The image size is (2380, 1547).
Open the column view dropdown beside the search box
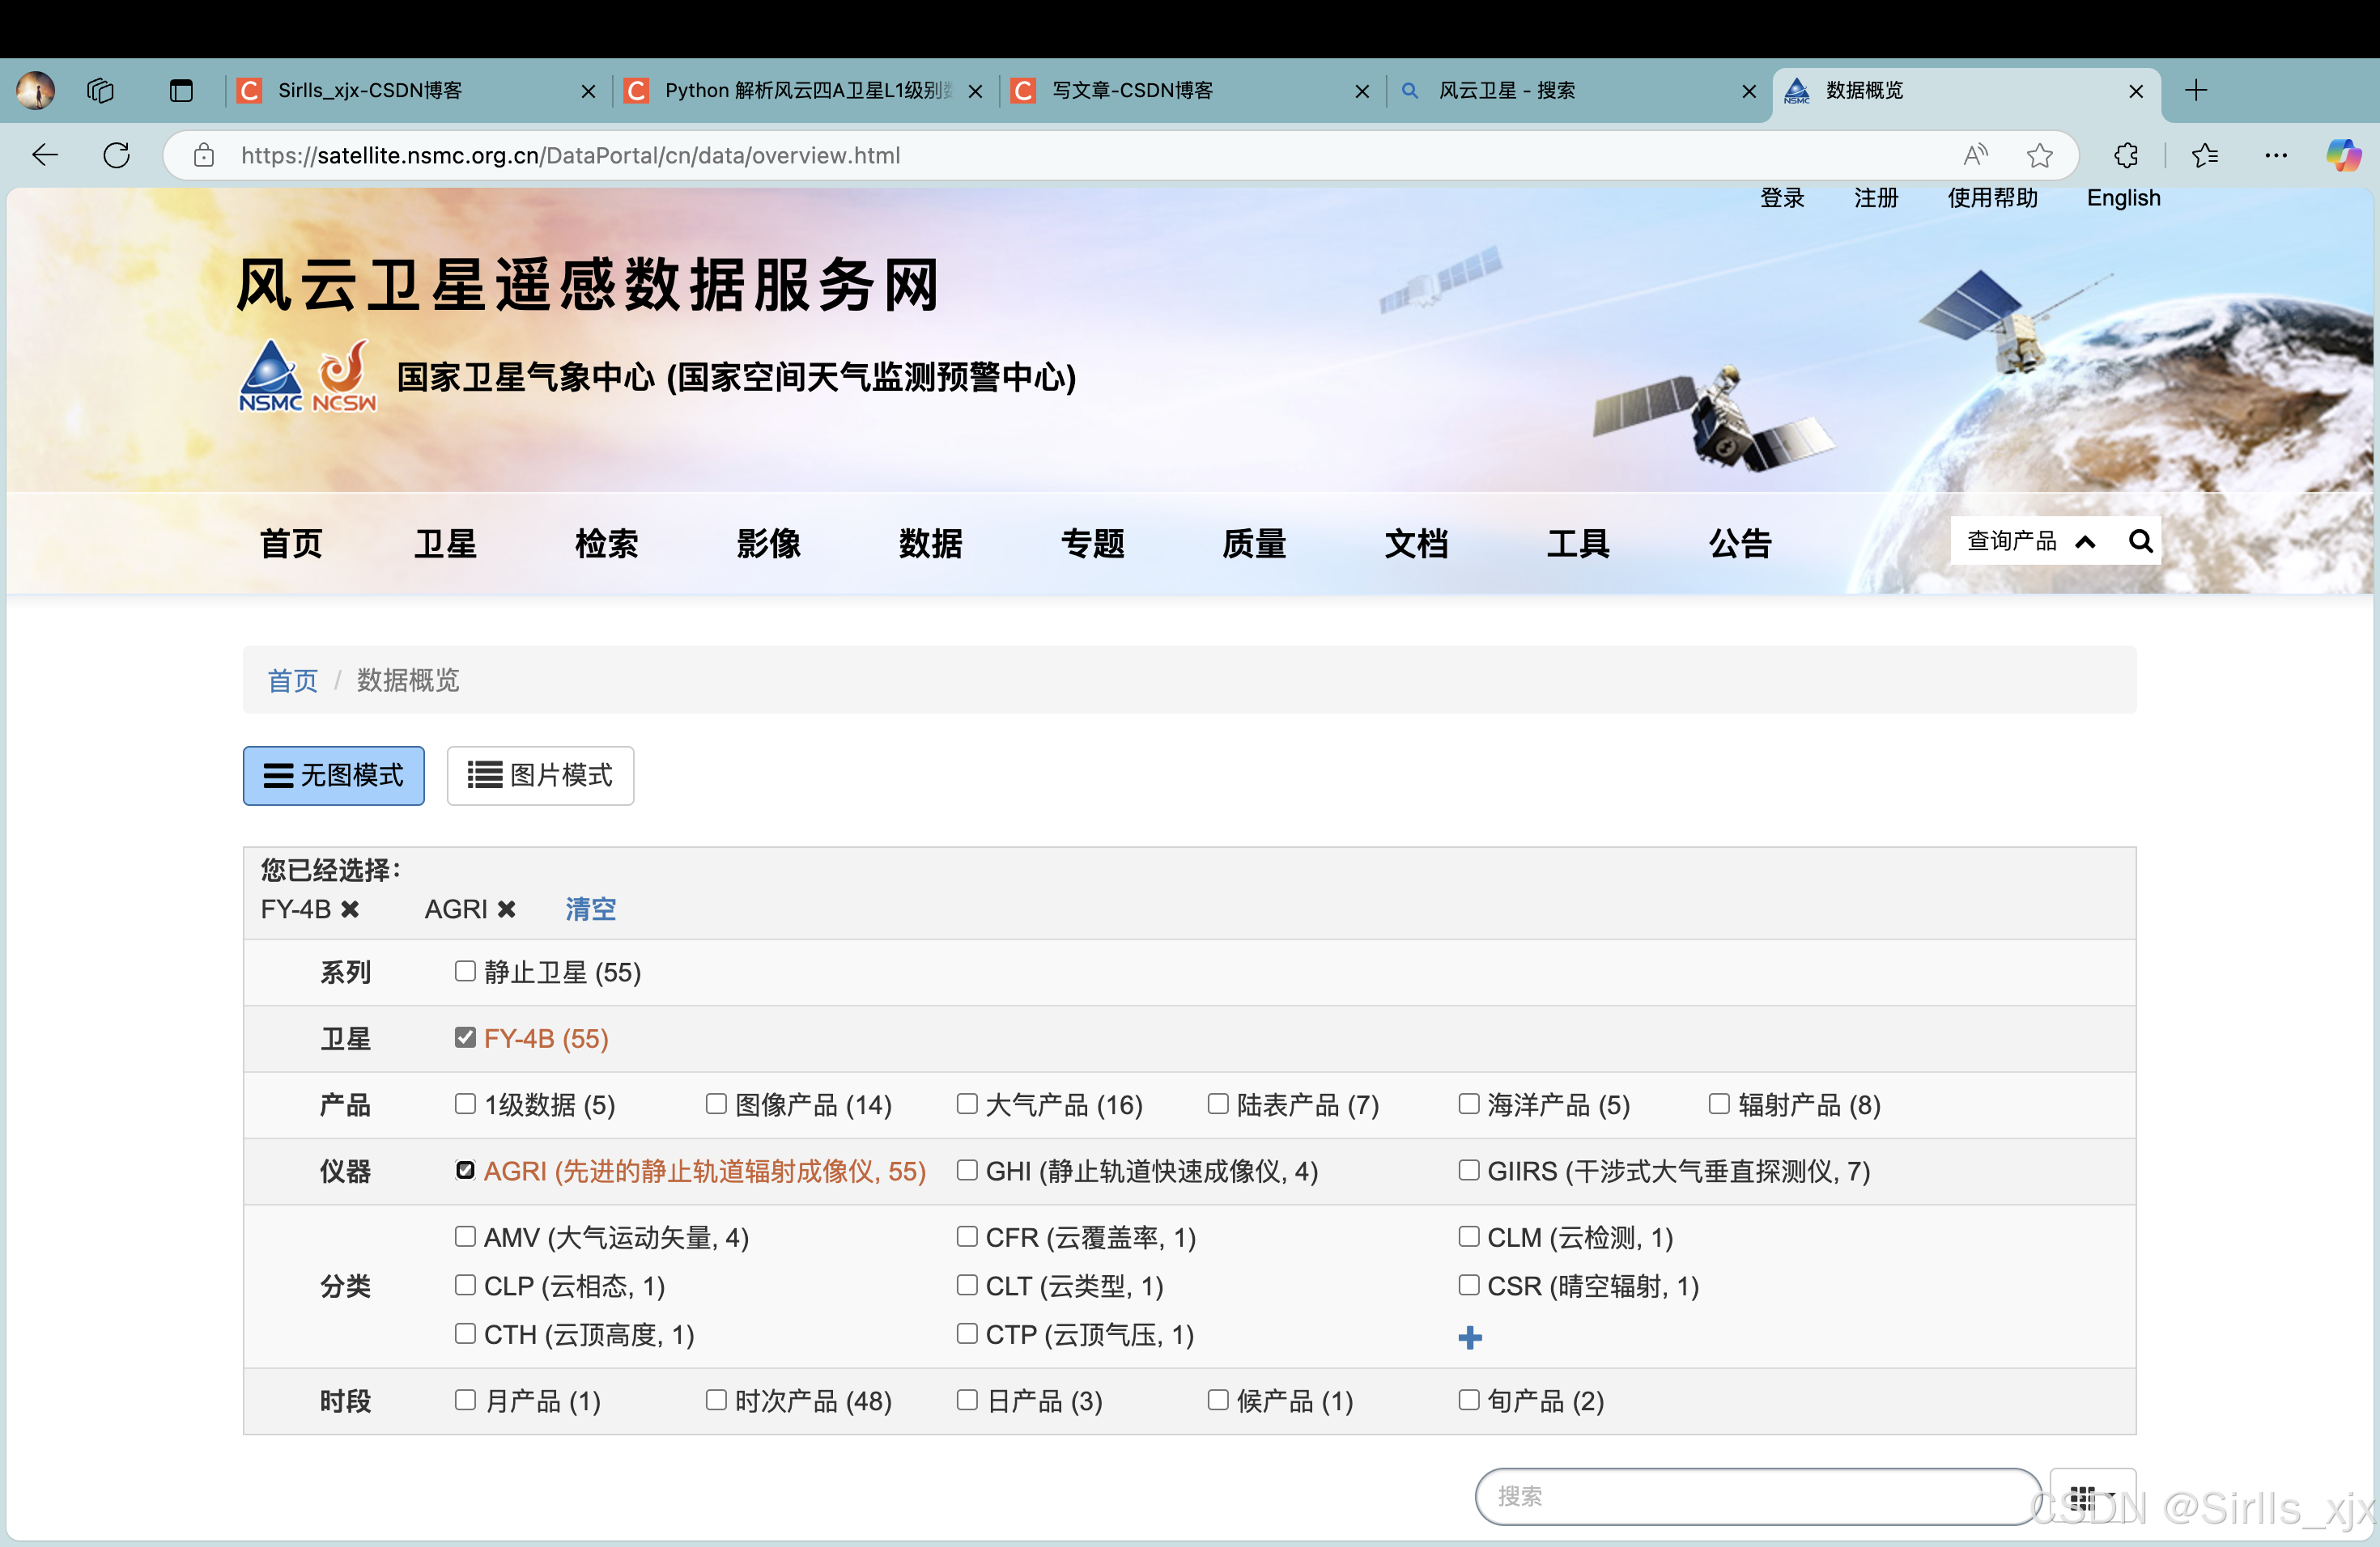pyautogui.click(x=2092, y=1496)
